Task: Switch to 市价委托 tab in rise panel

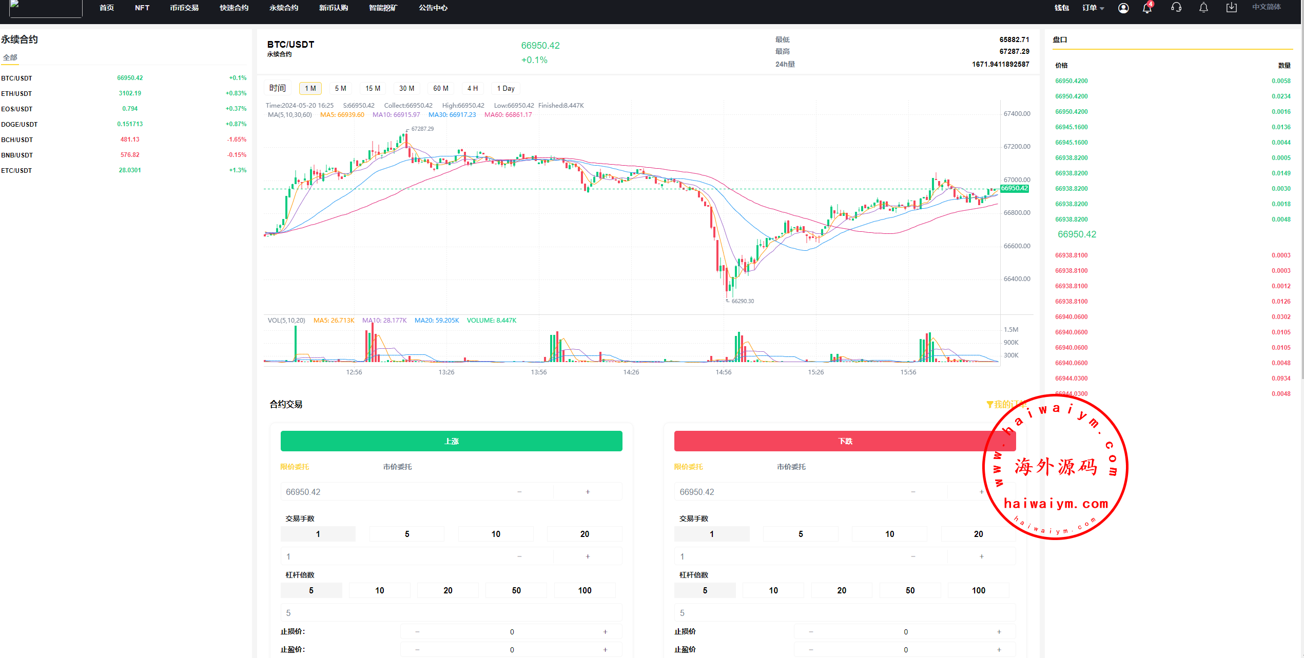Action: point(397,467)
